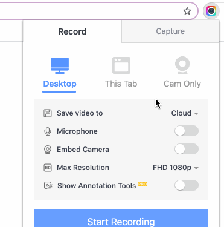Select the Cam Only webcam icon

(182, 65)
